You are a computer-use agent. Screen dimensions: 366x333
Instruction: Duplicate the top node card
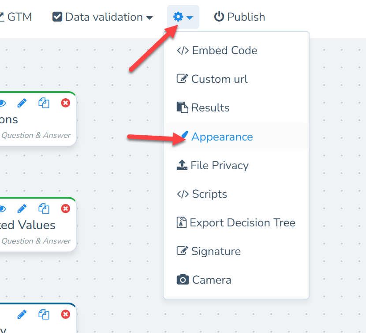click(x=44, y=103)
